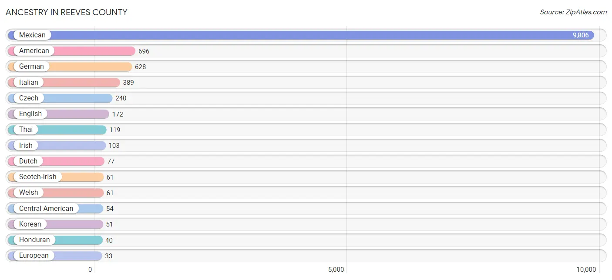
Task: Select the European label
Action: (34, 256)
